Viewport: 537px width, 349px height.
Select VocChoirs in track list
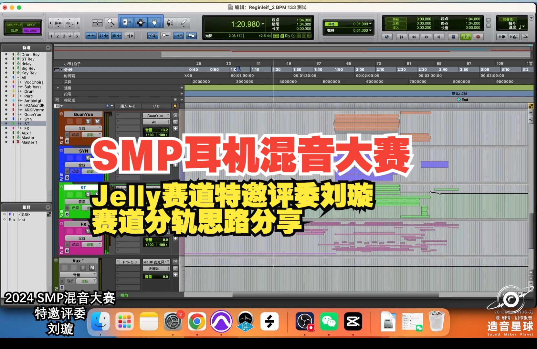tap(34, 82)
